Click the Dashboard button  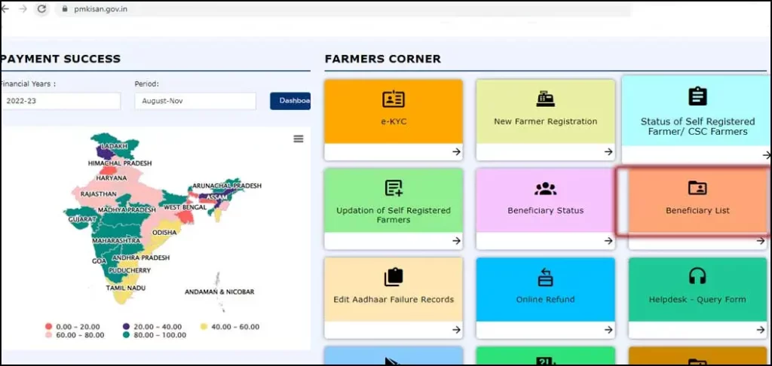pos(290,101)
